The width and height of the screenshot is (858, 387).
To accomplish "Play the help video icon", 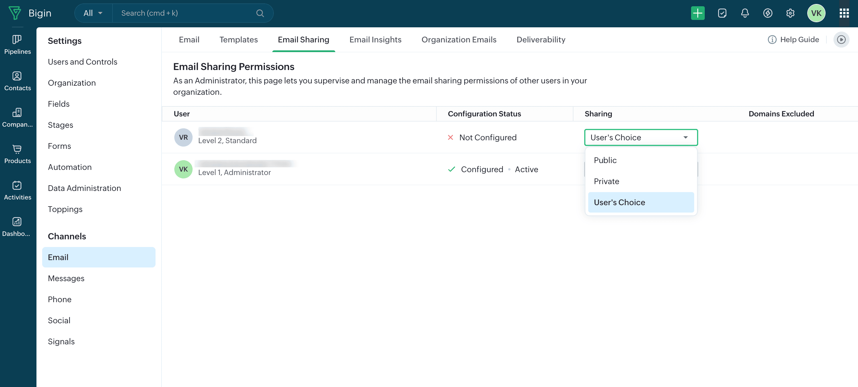I will point(841,40).
